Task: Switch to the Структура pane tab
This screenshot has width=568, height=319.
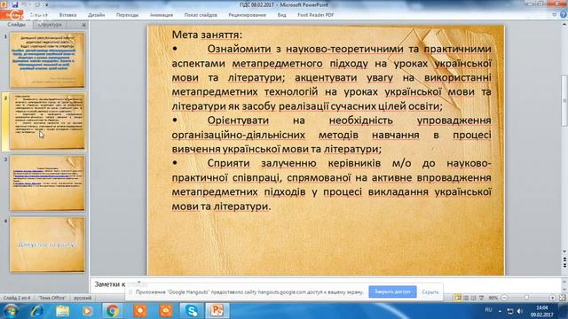Action: pyautogui.click(x=50, y=25)
